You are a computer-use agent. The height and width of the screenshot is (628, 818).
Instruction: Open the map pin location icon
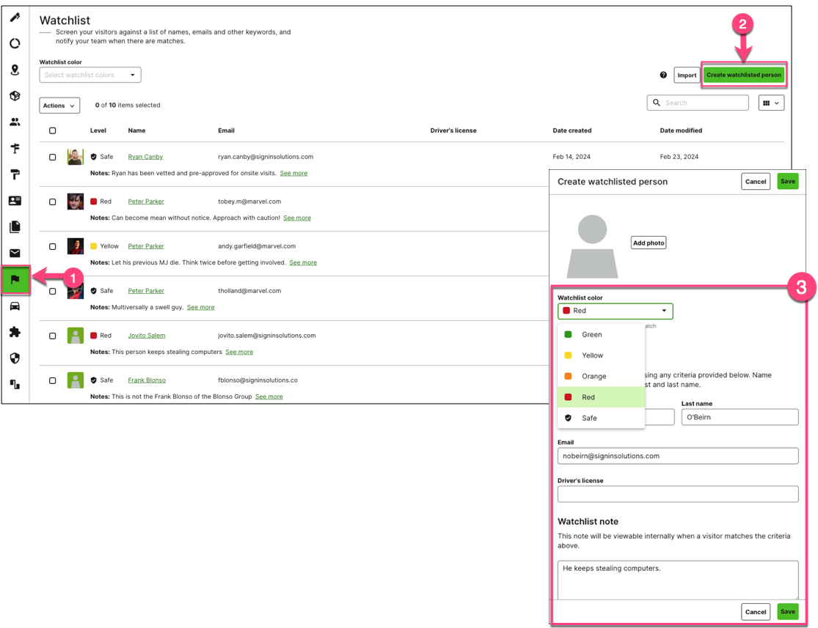pyautogui.click(x=15, y=70)
